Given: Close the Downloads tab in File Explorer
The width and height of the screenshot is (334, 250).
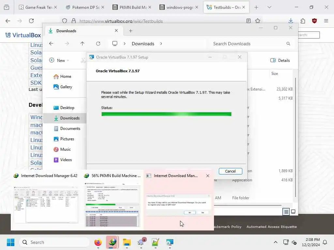Looking at the screenshot, I should (x=116, y=31).
